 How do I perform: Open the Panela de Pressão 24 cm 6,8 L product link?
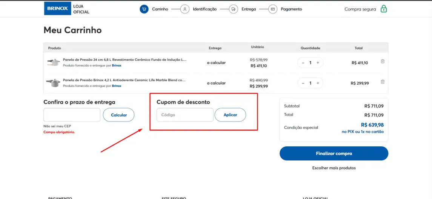point(125,60)
